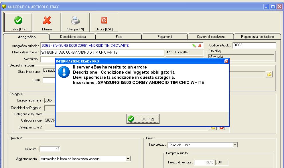Viewport: 284px width, 168px height.
Task: Open the Tipo prezzo dropdown
Action: coord(235,145)
